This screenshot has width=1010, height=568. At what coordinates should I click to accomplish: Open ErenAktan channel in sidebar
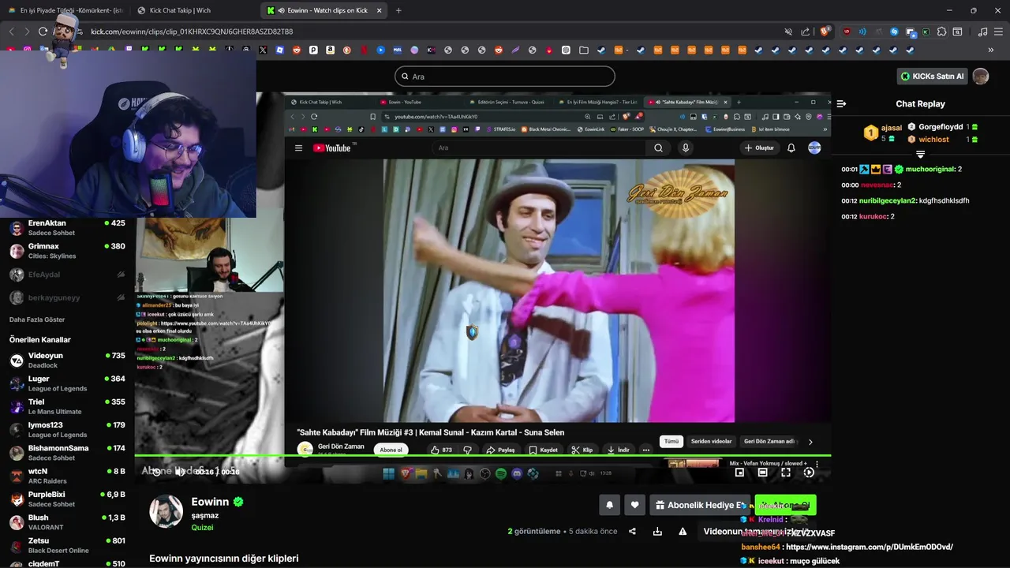[67, 228]
